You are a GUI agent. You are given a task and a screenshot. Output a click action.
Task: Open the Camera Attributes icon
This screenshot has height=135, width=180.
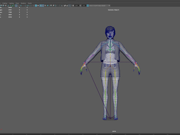click(x=3, y=6)
